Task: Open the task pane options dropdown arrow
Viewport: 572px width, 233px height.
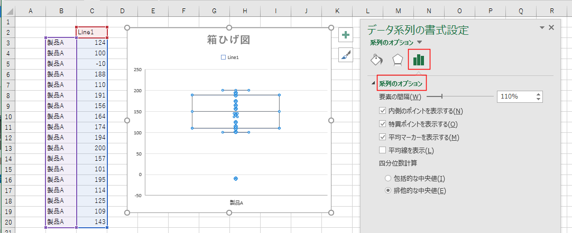Action: point(542,27)
